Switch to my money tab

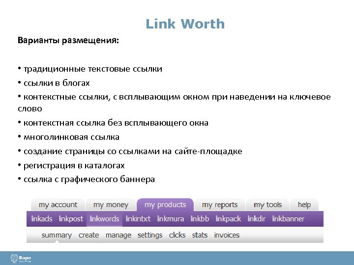point(111,205)
